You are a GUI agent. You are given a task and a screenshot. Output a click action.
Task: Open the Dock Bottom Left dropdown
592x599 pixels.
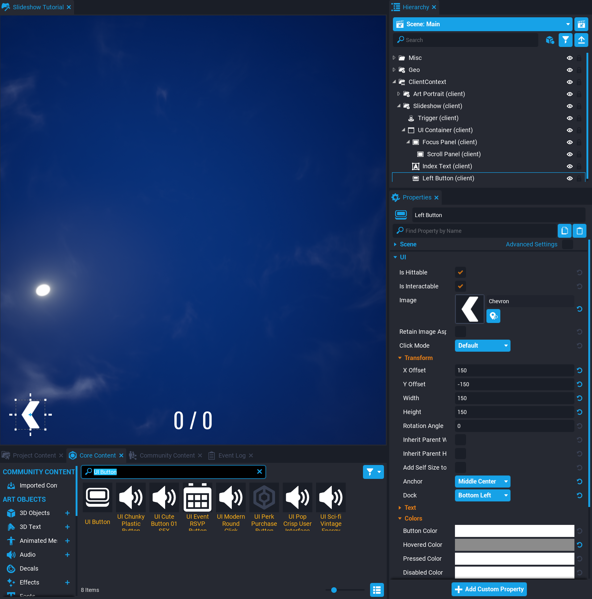click(482, 495)
